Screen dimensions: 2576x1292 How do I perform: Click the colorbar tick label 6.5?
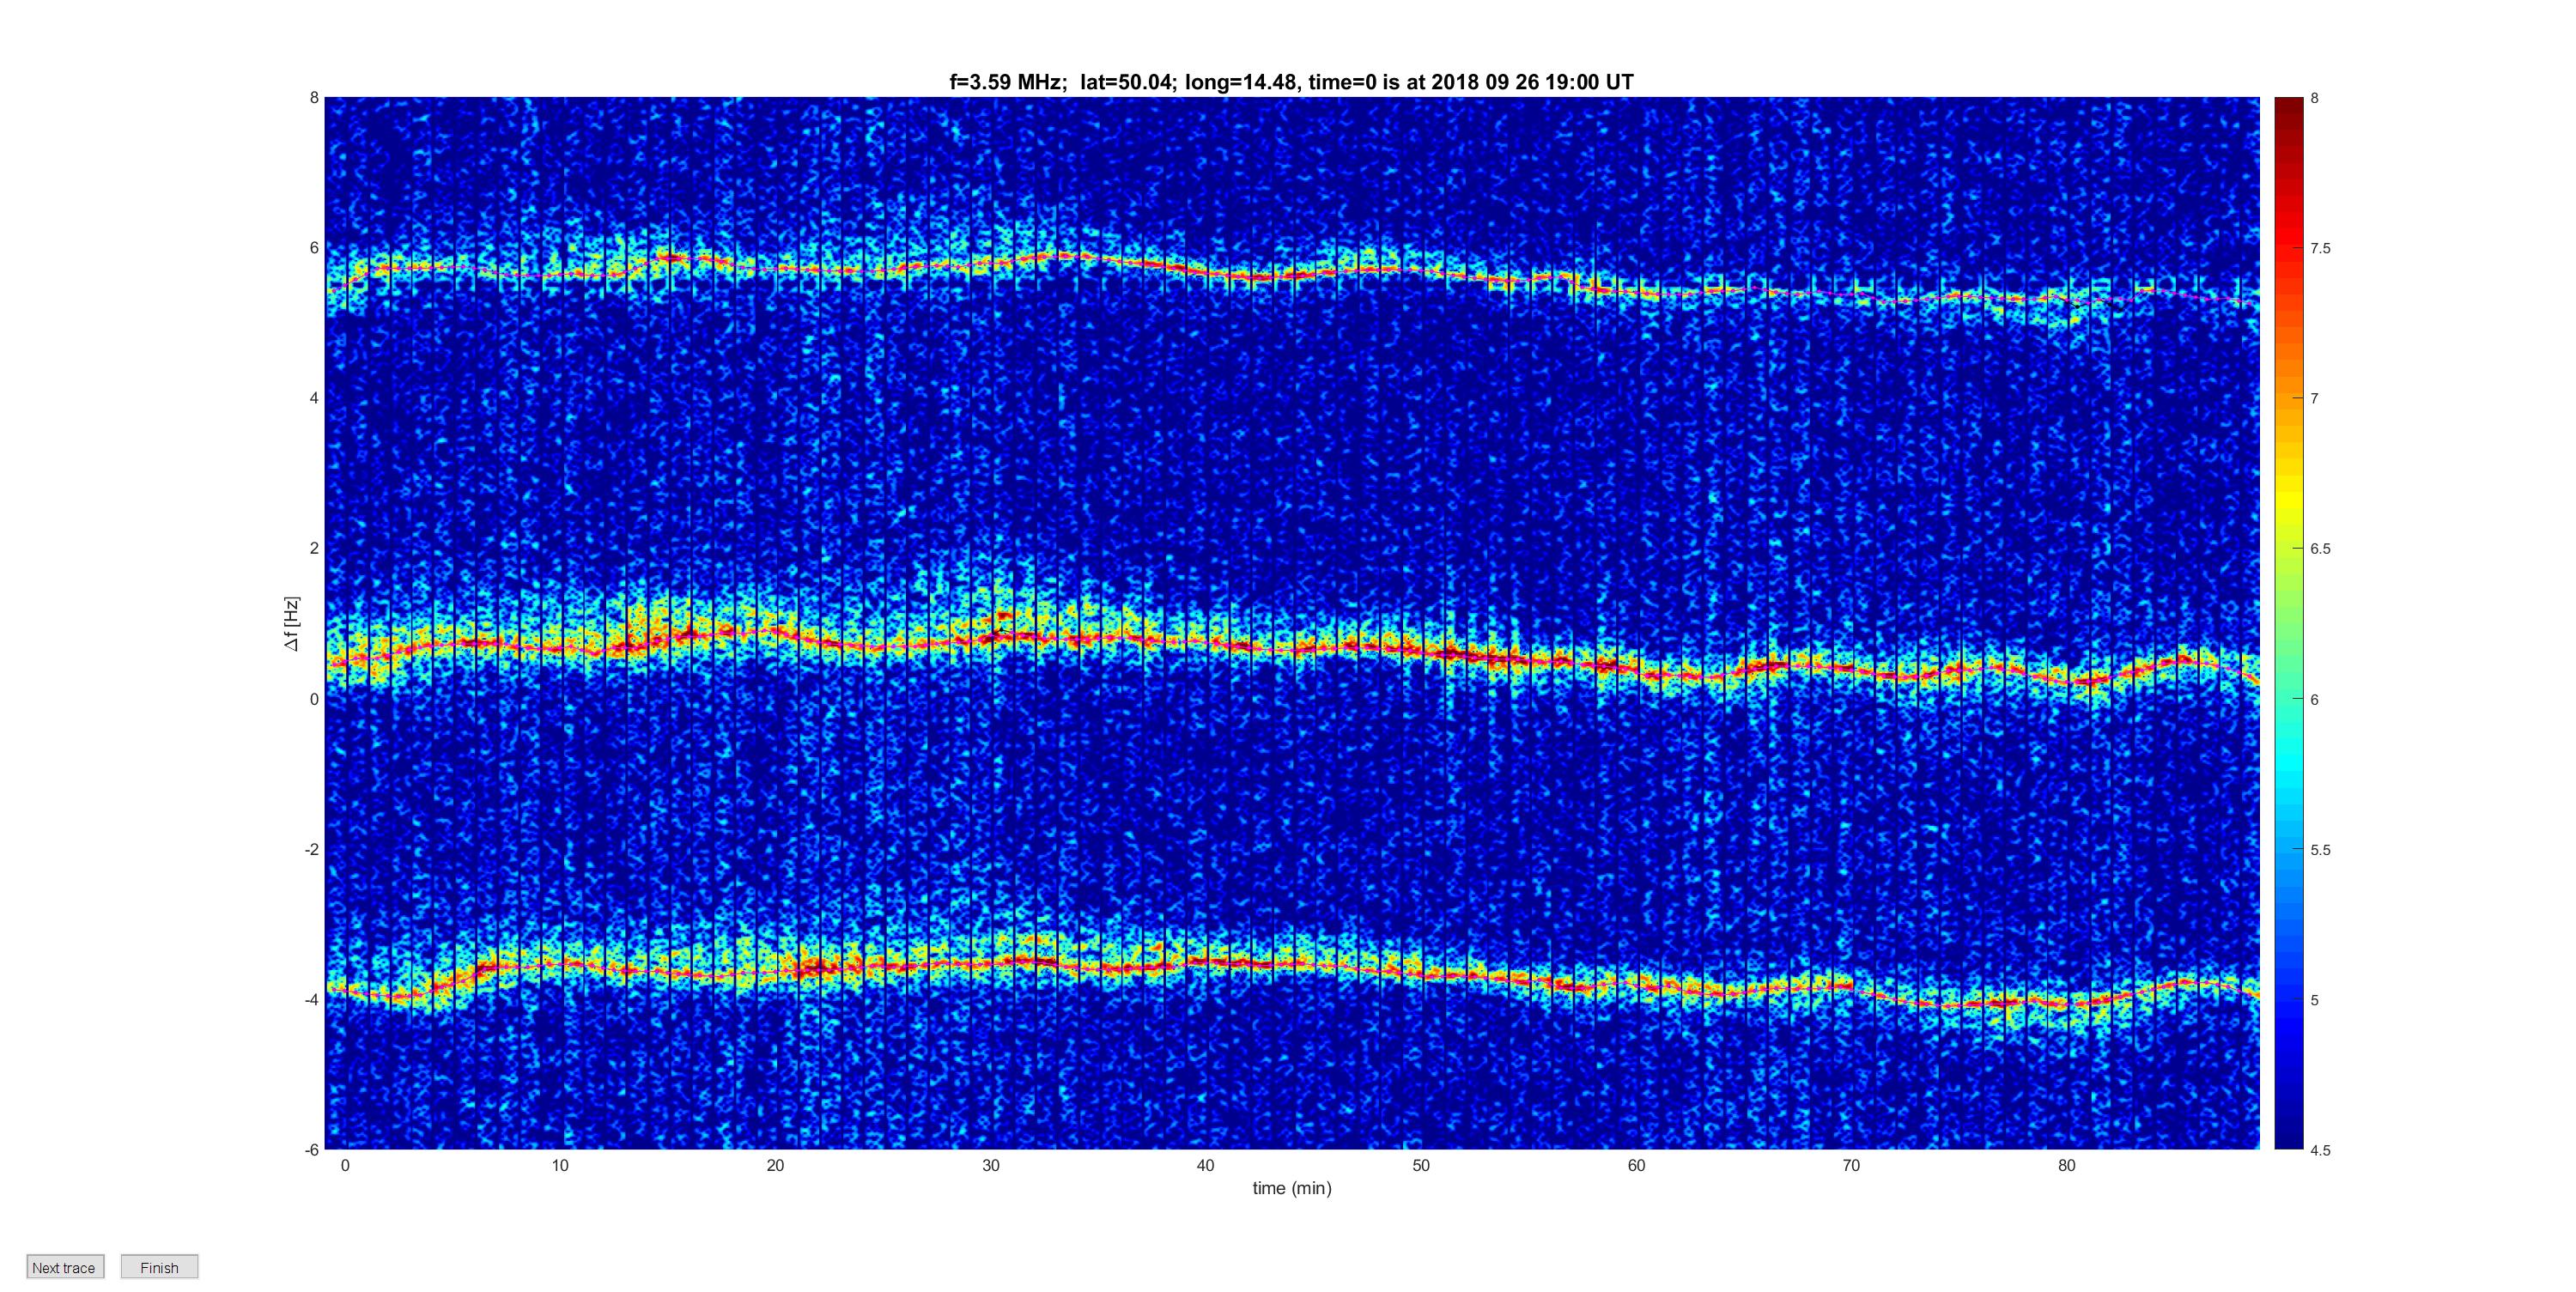pos(2320,549)
